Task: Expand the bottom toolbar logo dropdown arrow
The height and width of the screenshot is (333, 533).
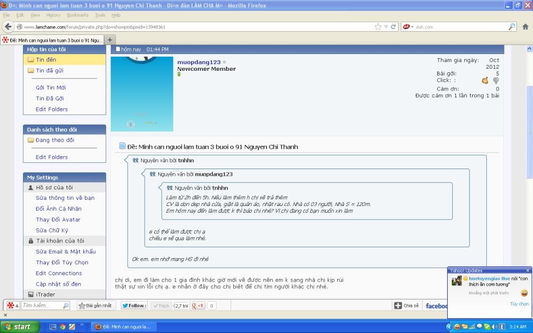Action: click(17, 306)
